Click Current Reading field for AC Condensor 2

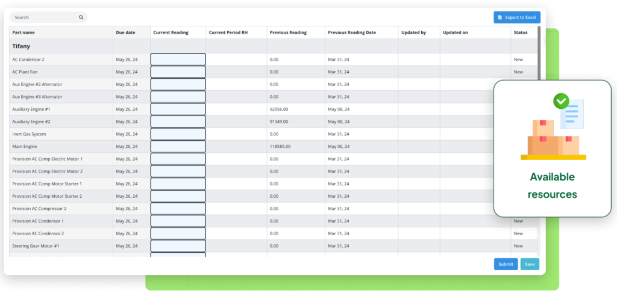pos(178,60)
